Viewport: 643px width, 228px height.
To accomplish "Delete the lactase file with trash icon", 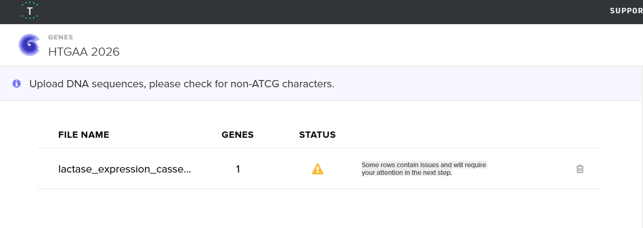I will (580, 169).
